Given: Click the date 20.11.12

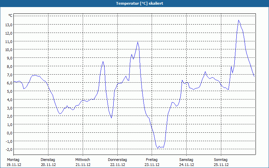Looking at the screenshot, I should [x=48, y=165].
